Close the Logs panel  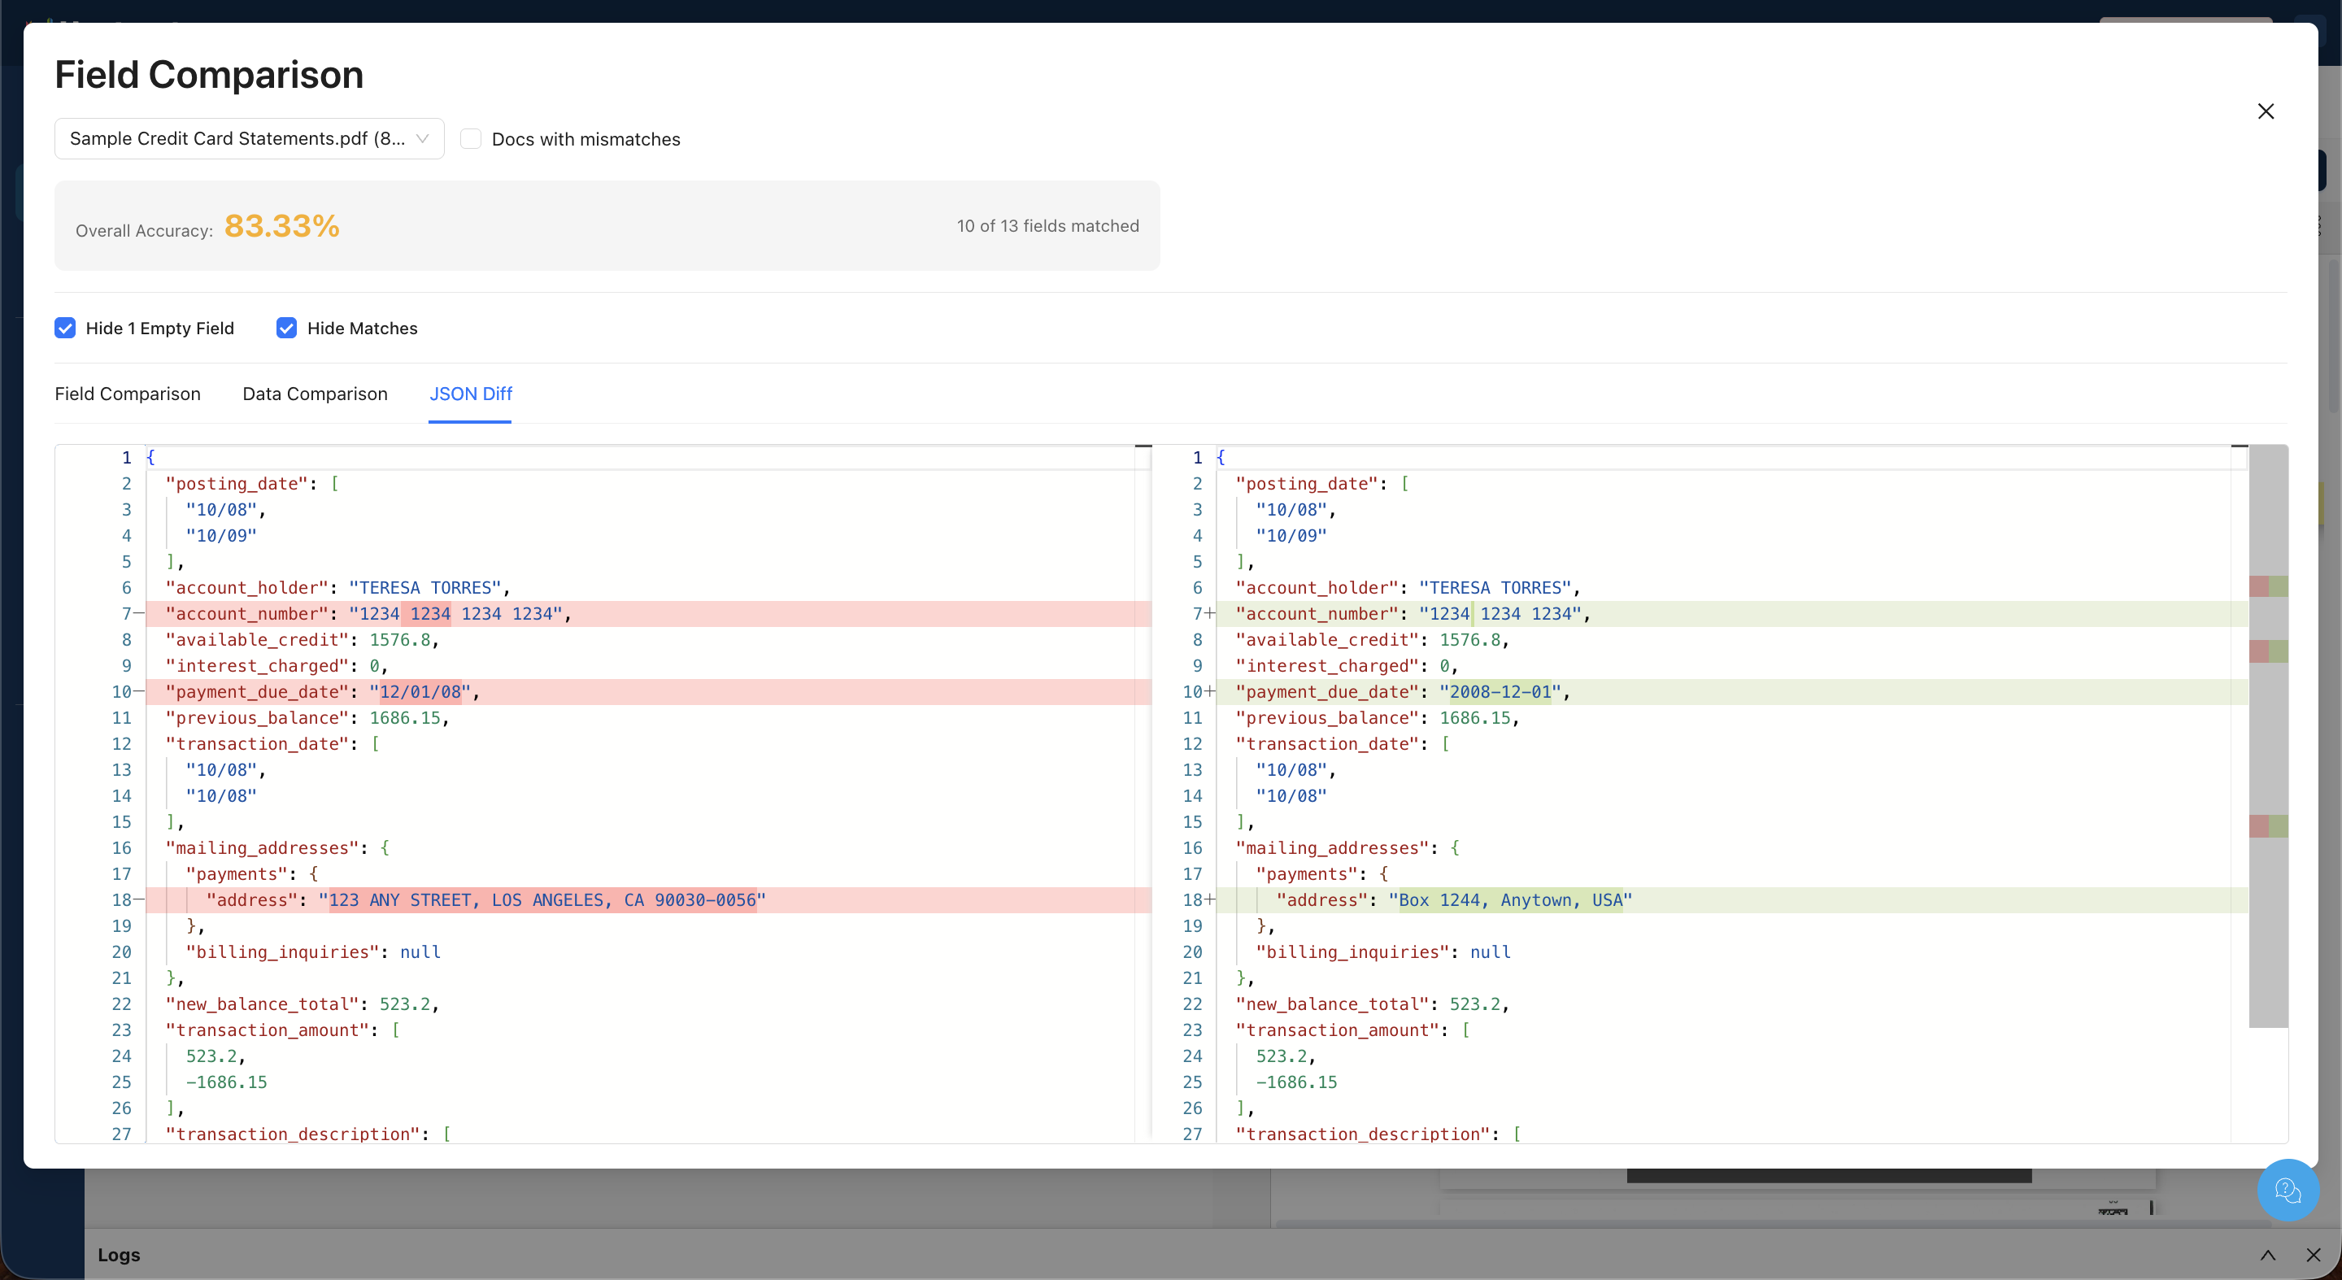point(2313,1255)
